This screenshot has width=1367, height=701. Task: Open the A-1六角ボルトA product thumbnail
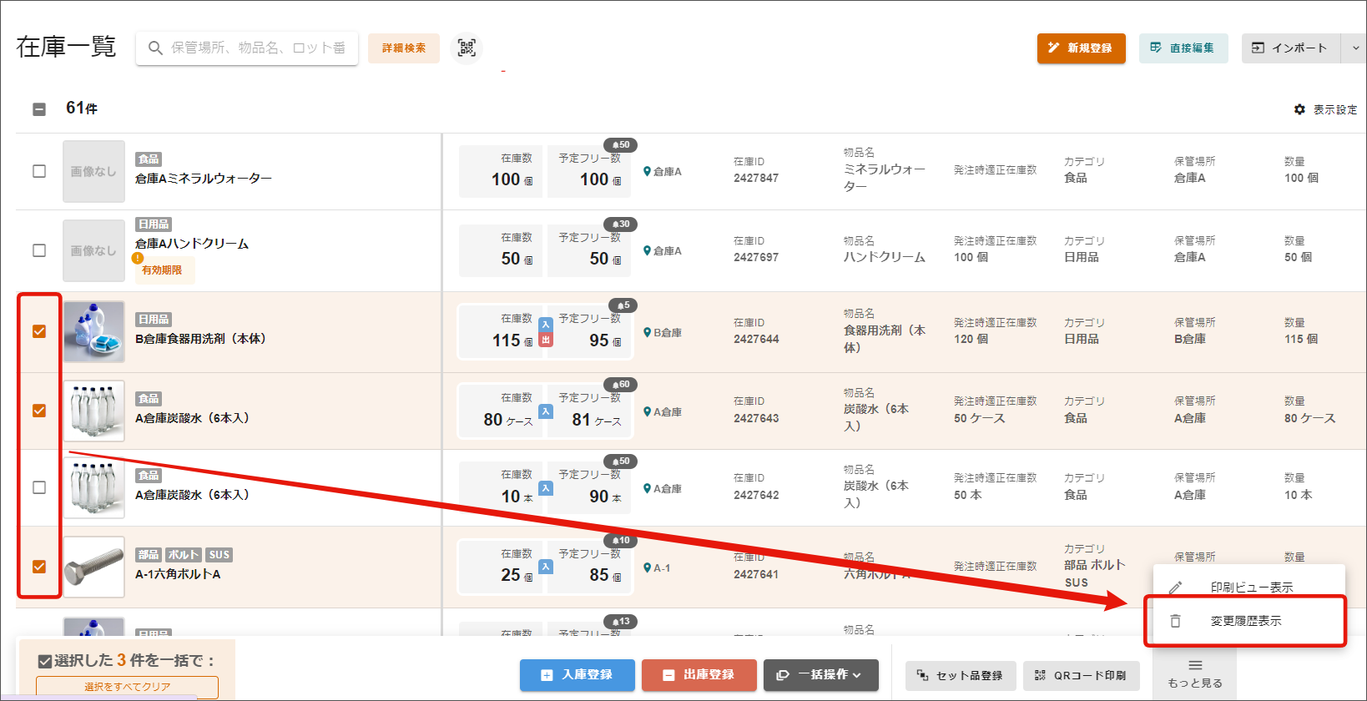point(94,567)
